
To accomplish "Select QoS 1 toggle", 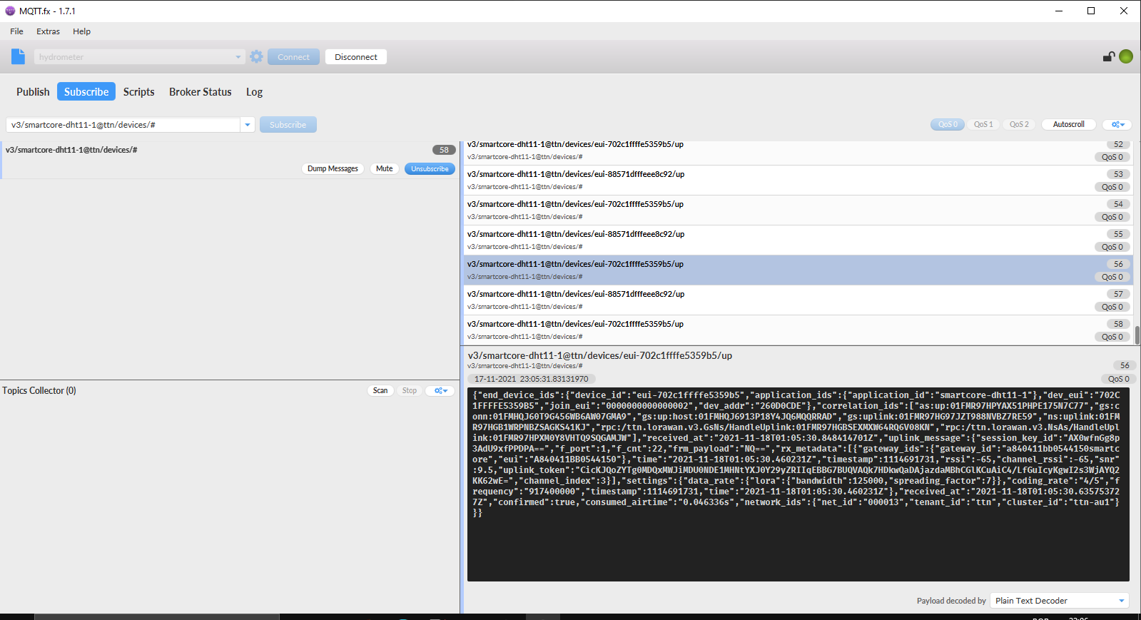I will pyautogui.click(x=983, y=124).
